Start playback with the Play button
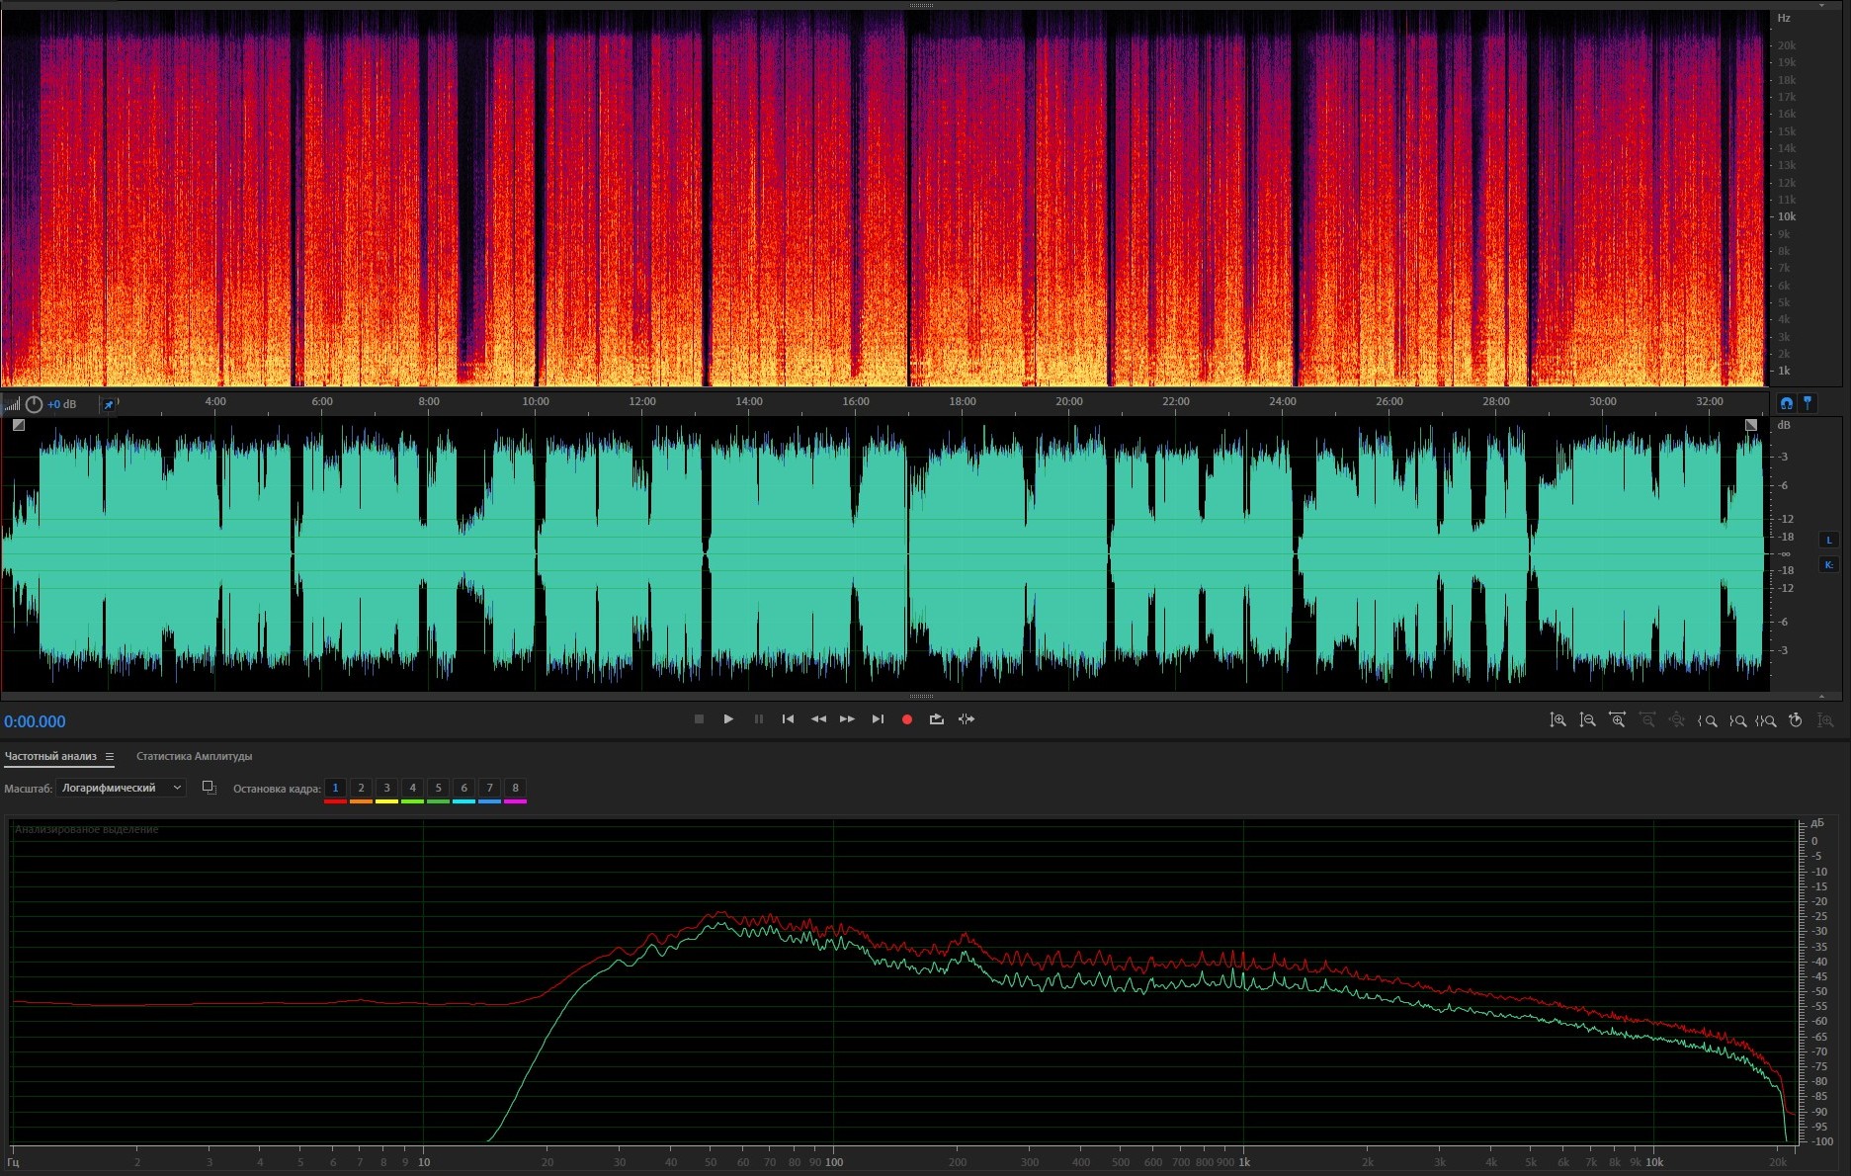The width and height of the screenshot is (1851, 1176). pos(728,719)
